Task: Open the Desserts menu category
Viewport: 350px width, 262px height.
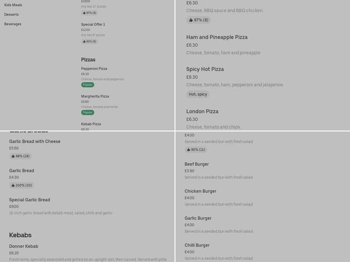Action: 11,14
